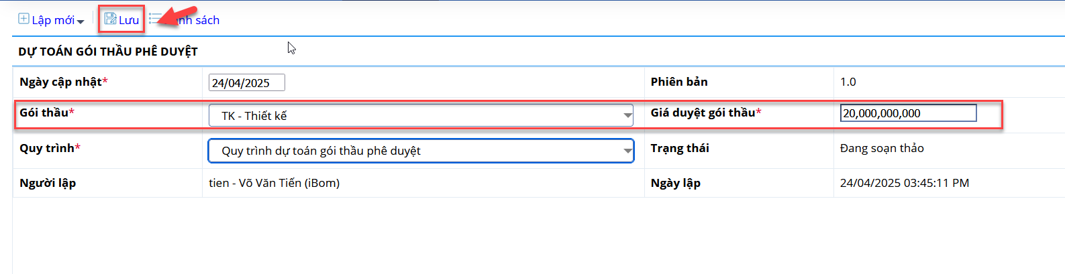The image size is (1065, 274).
Task: Click the floppy disk Lưu icon
Action: pyautogui.click(x=110, y=19)
